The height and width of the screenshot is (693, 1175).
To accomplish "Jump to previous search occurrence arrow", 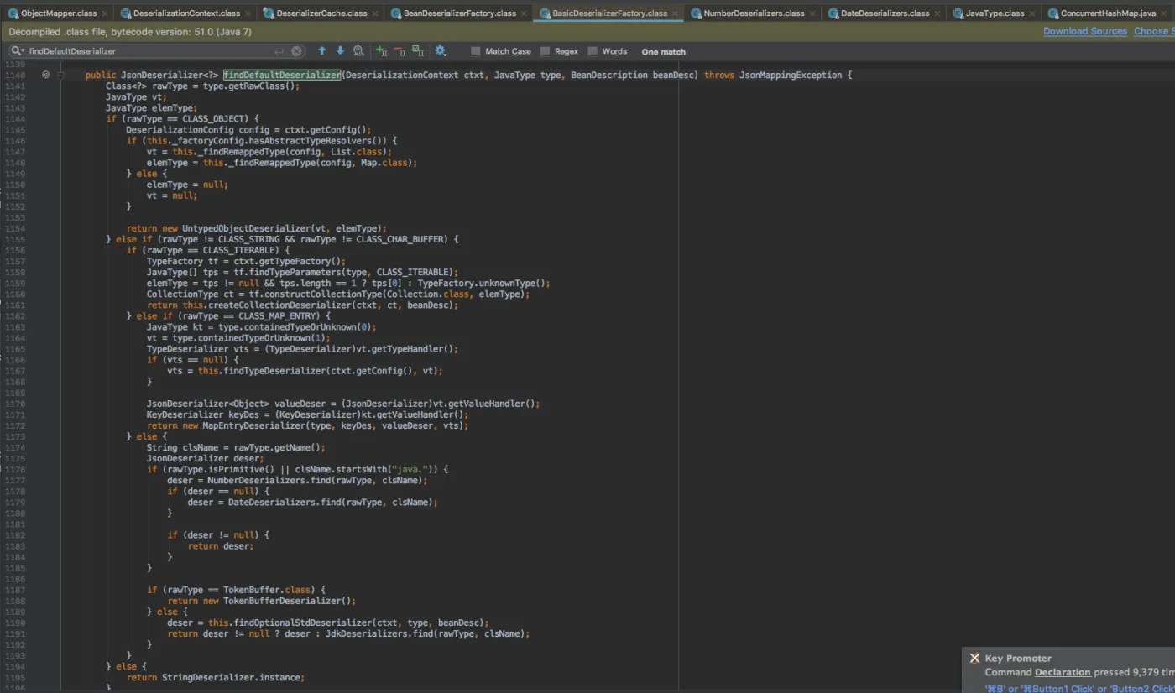I will click(x=321, y=51).
